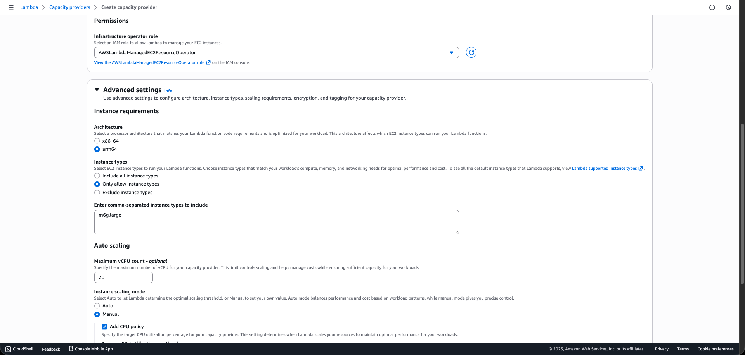Screen dimensions: 745x355
Task: Open the Console Mobile App link
Action: (x=94, y=349)
